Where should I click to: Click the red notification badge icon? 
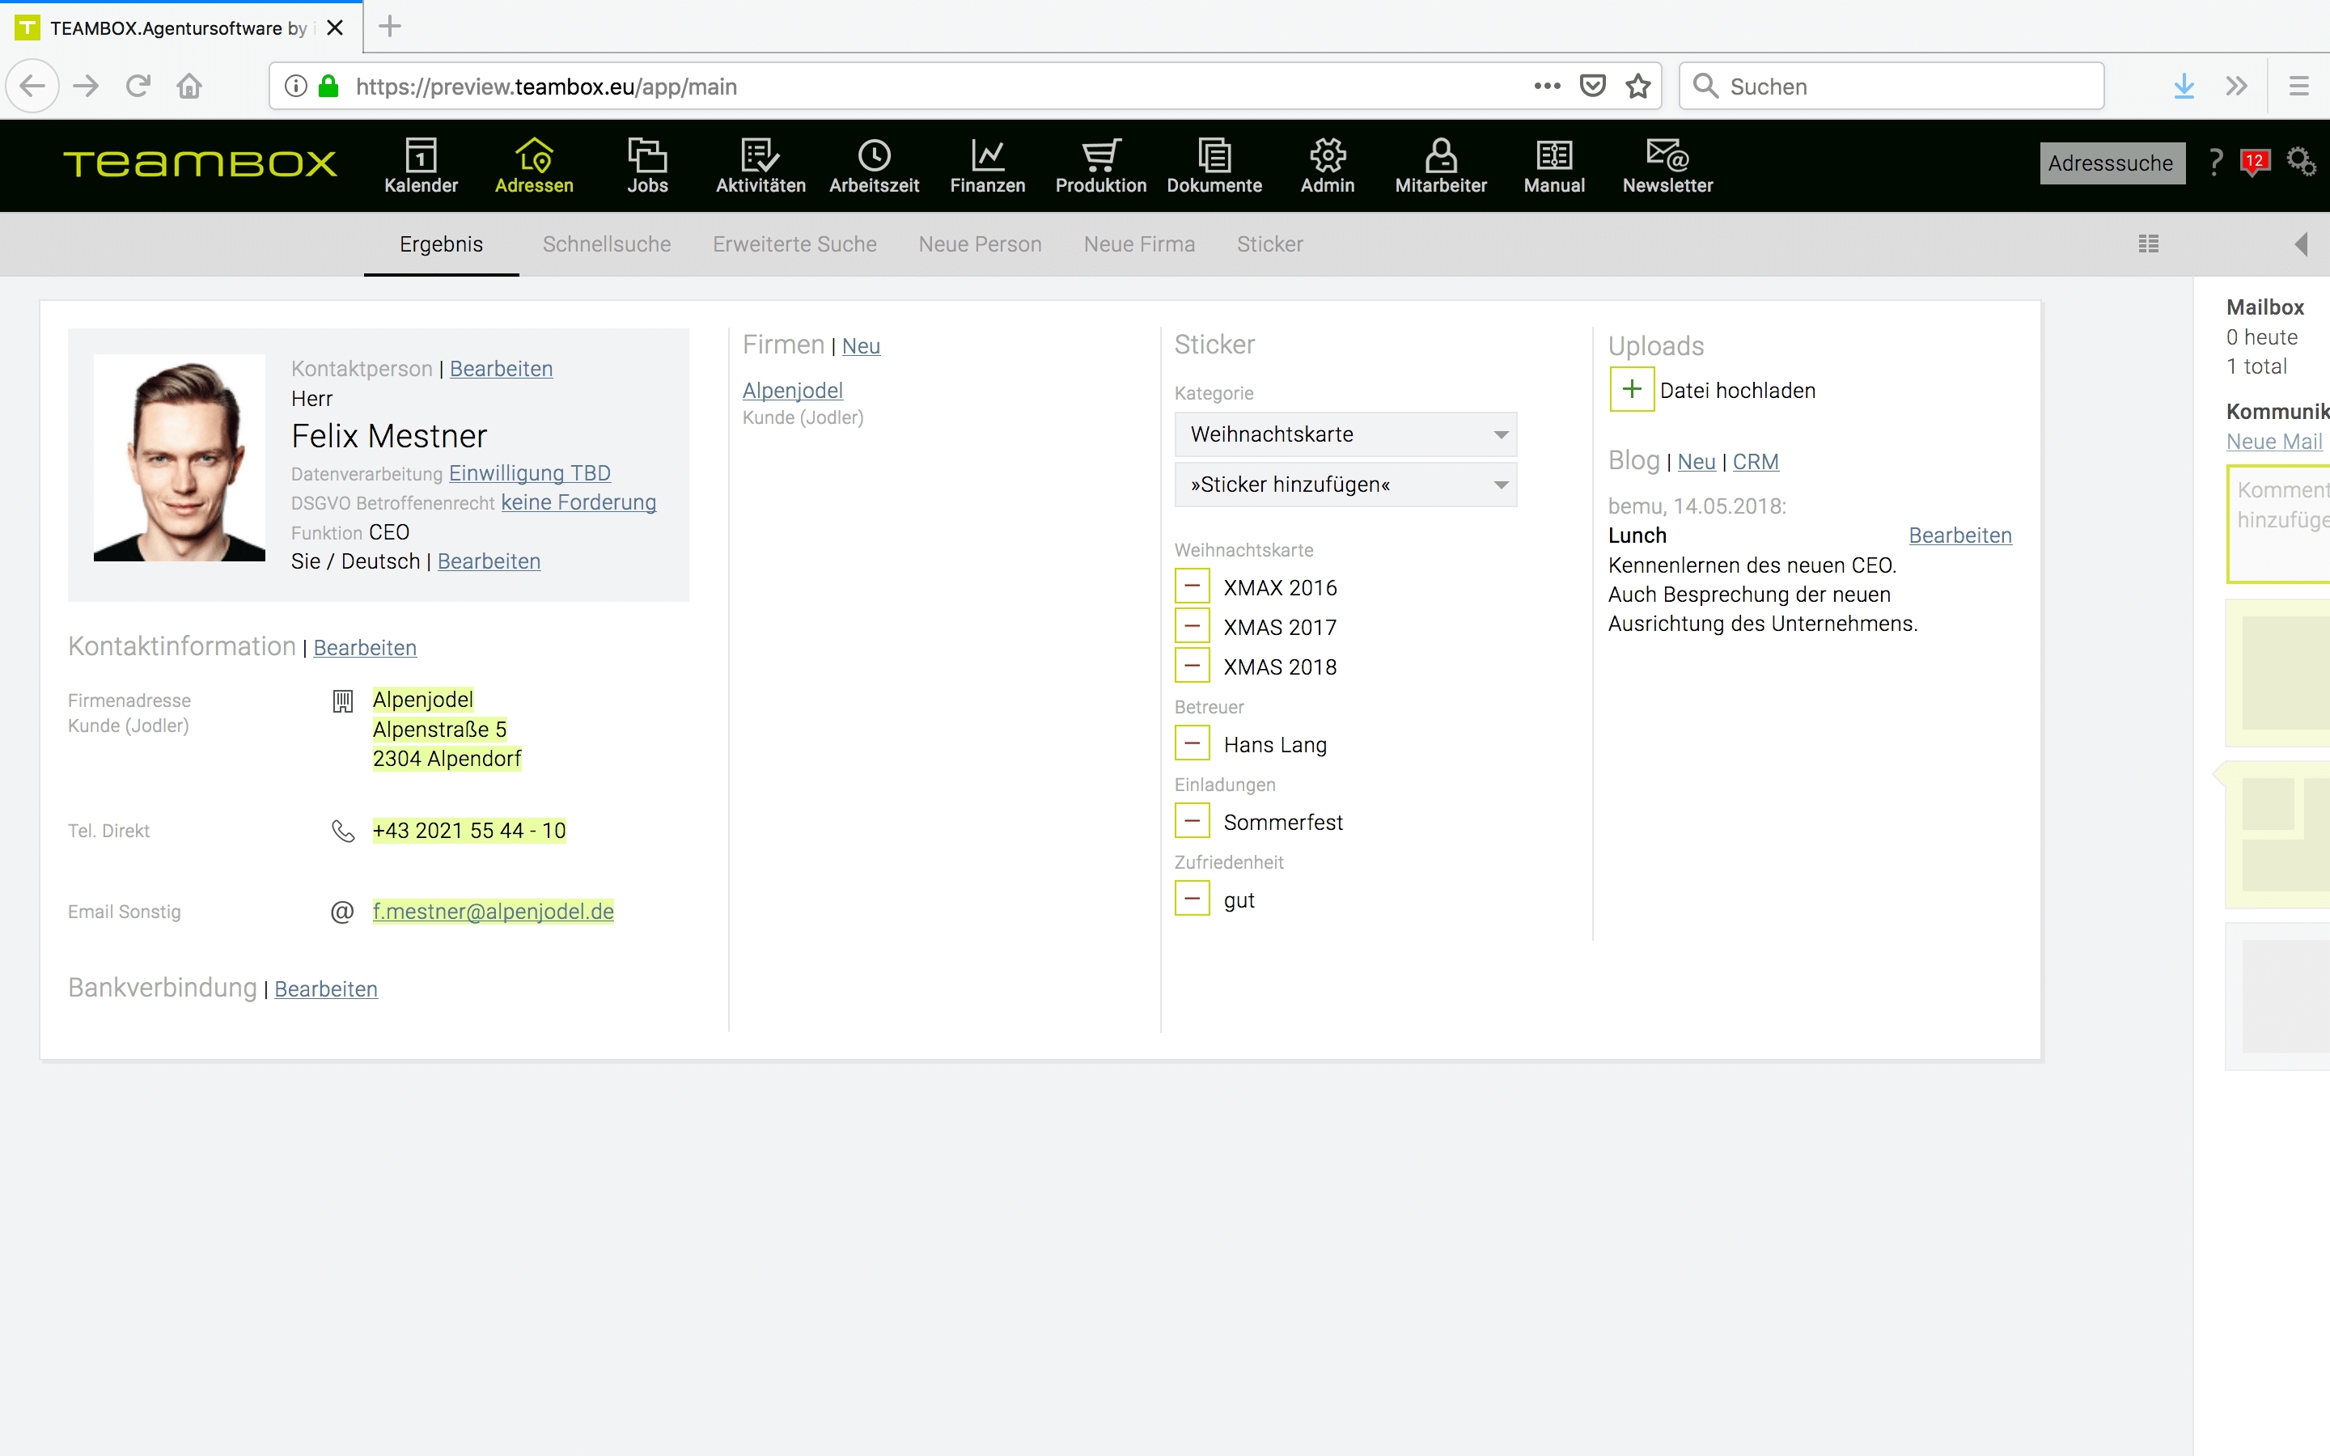coord(2254,162)
